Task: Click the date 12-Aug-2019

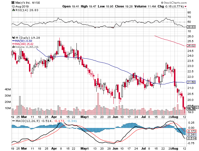Action: (x=20, y=7)
